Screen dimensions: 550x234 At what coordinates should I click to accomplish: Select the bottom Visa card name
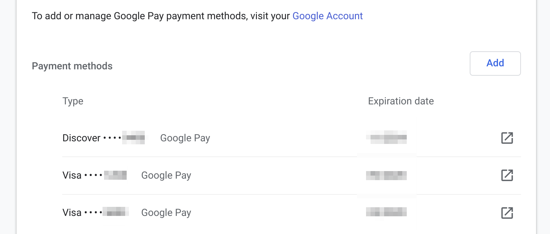[x=72, y=213]
